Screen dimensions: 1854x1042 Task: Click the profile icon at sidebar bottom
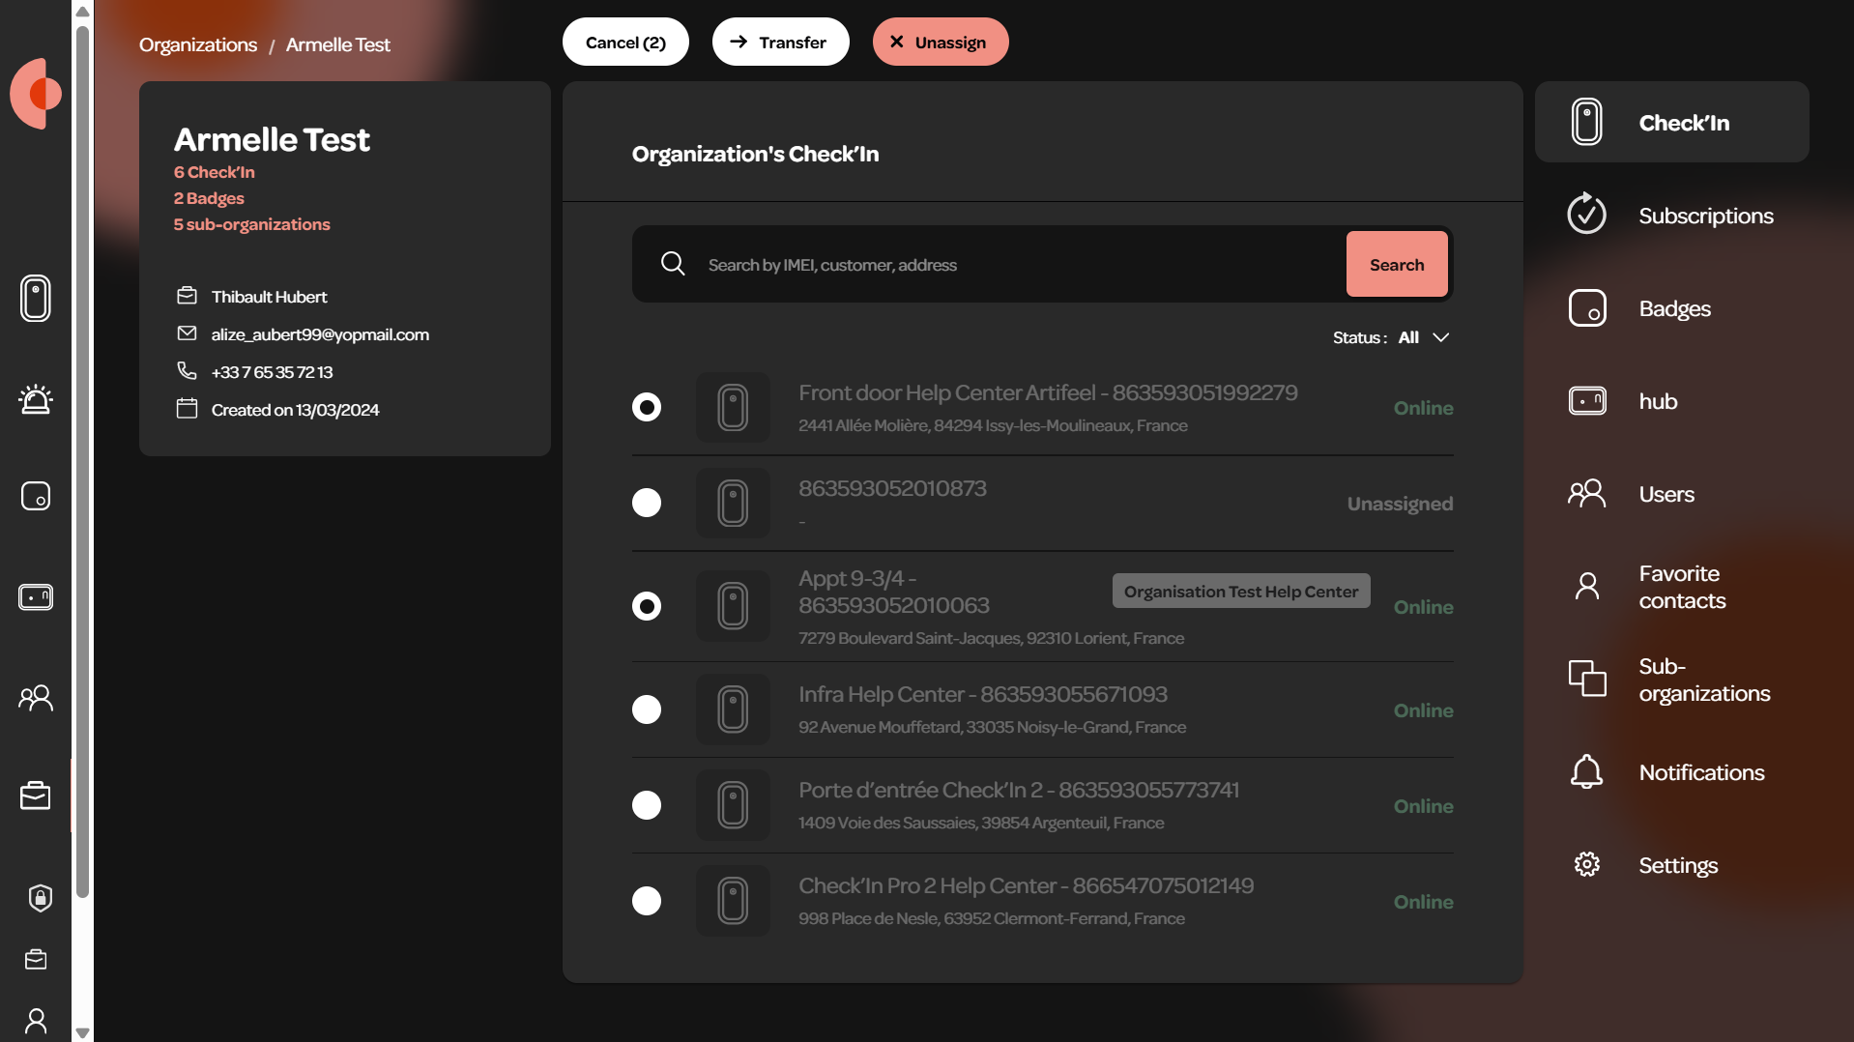(36, 1021)
